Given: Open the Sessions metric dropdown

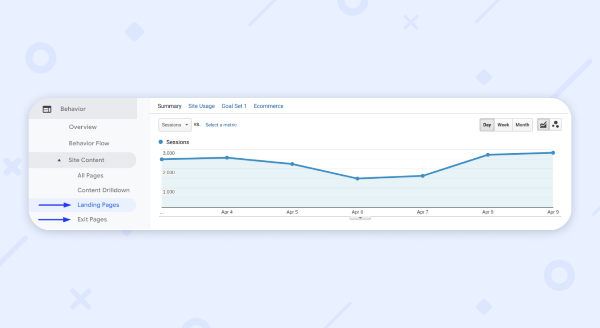Looking at the screenshot, I should [175, 125].
